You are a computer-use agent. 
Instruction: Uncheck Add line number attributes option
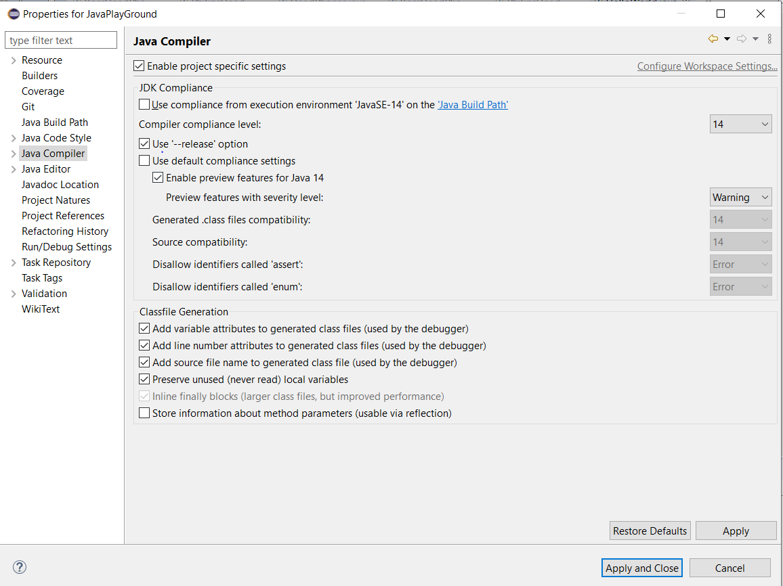point(144,346)
